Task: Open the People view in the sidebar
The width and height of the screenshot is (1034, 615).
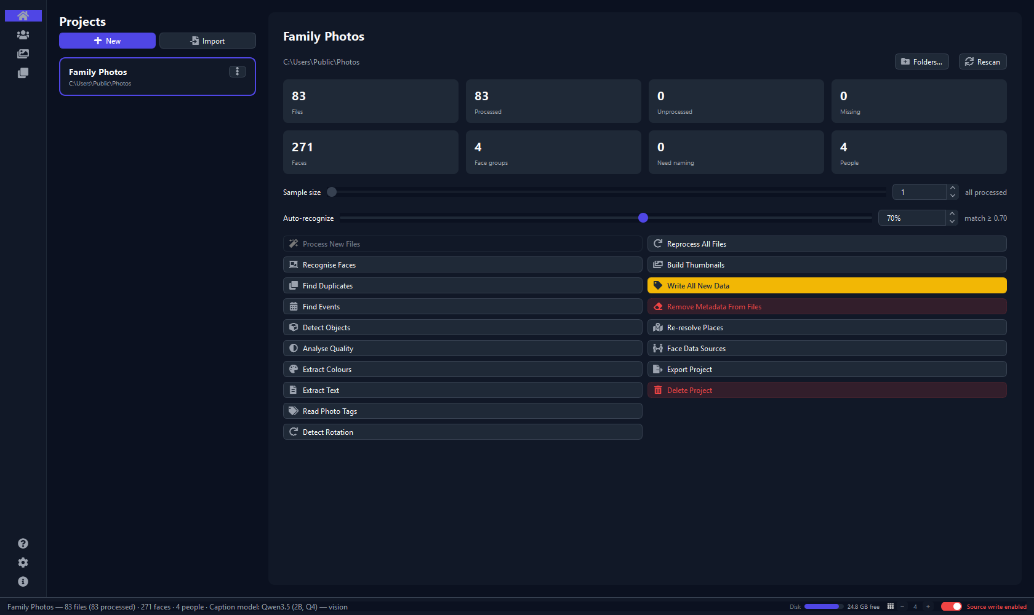Action: point(23,35)
